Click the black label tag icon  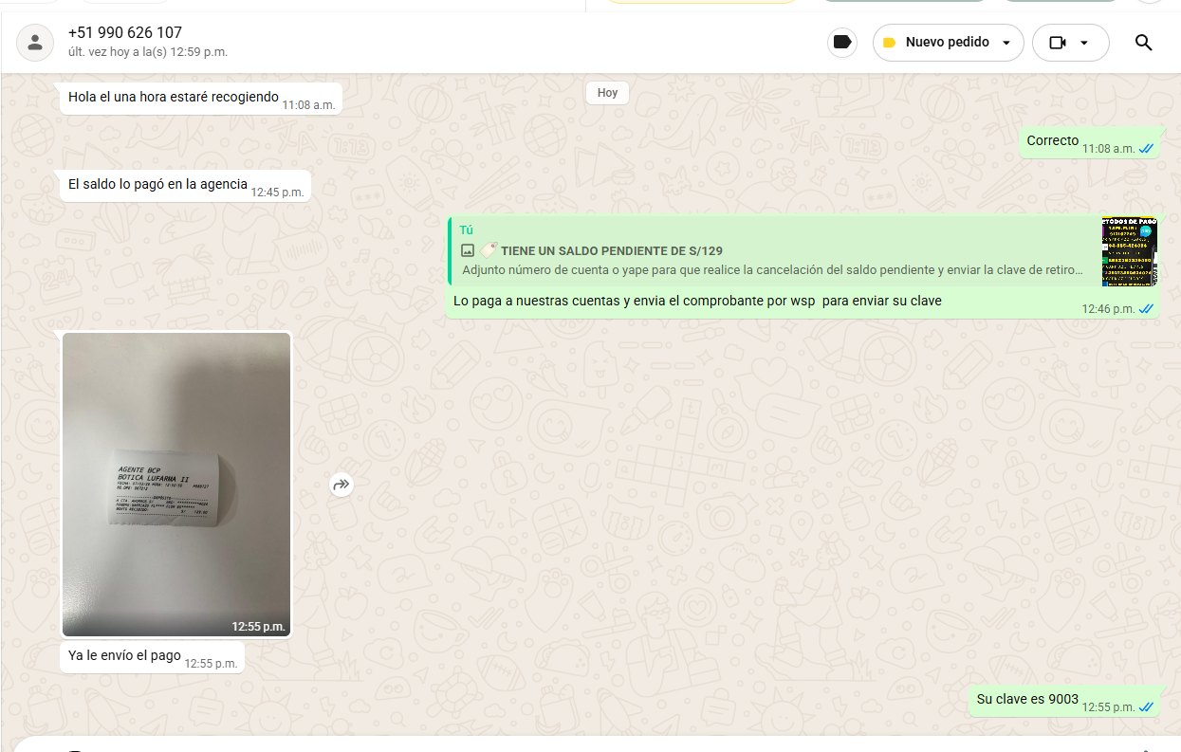[841, 43]
